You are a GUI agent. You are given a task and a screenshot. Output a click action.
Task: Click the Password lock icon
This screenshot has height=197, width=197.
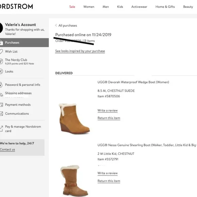pos(1,85)
